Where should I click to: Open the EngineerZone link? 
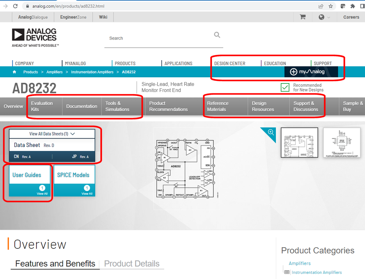tap(73, 17)
